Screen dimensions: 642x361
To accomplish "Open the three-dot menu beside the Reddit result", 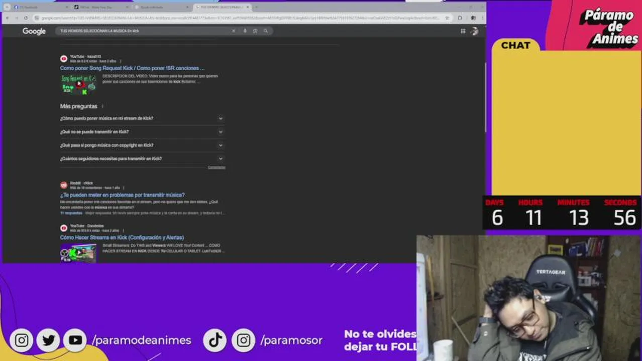I will (124, 188).
